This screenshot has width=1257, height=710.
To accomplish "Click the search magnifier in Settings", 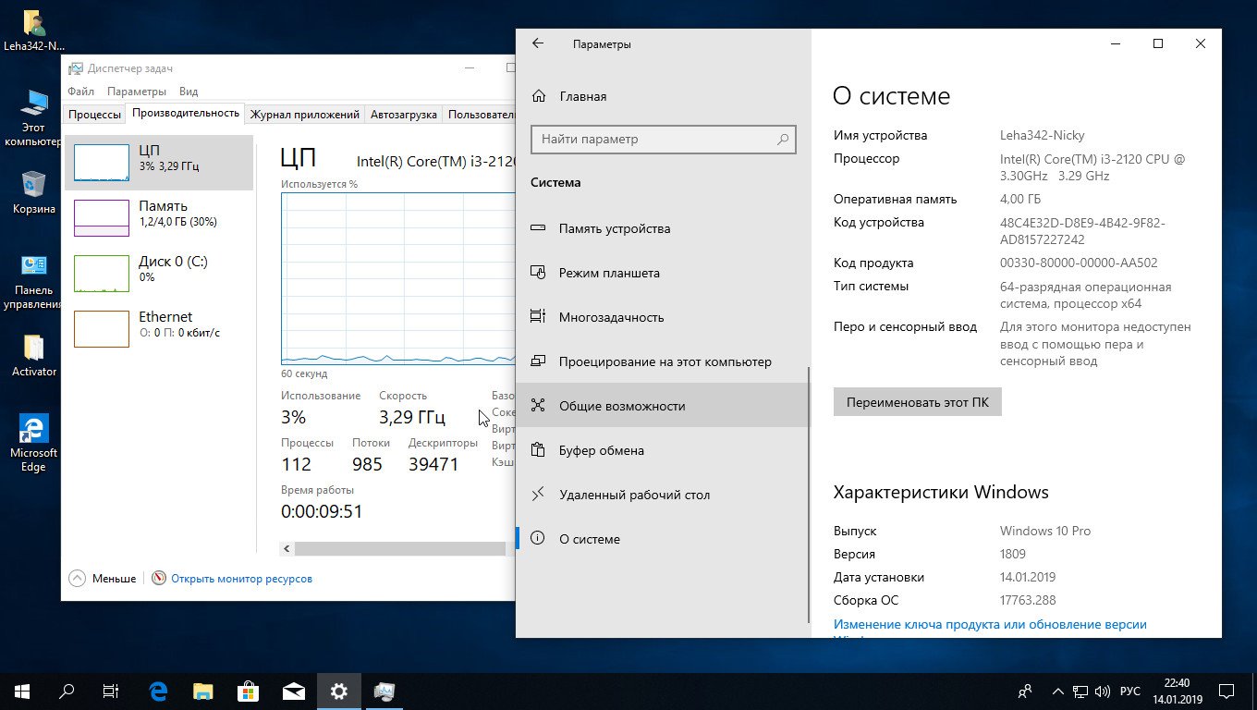I will click(783, 140).
